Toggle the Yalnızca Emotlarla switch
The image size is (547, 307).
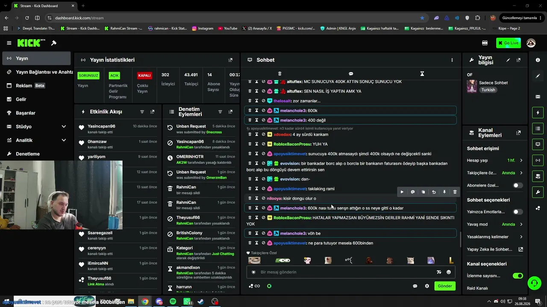click(518, 212)
